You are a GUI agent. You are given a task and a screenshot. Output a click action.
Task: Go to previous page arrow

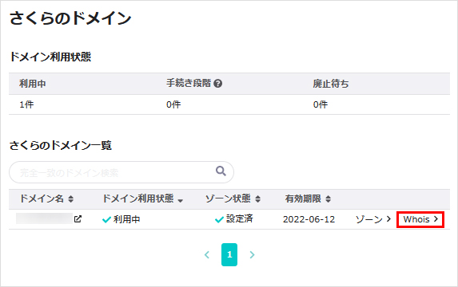207,255
